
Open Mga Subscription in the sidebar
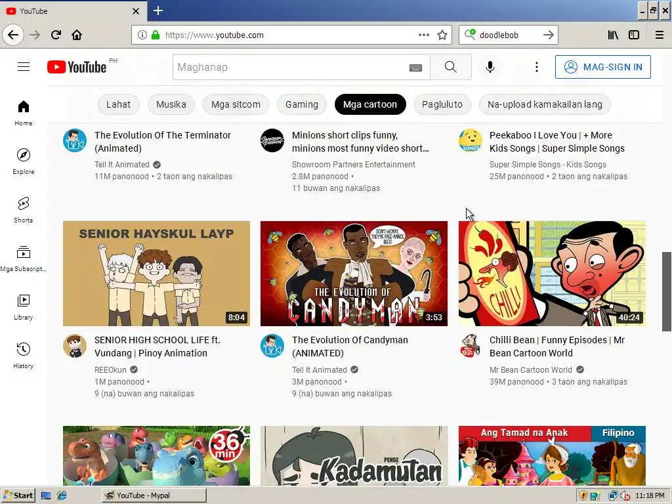coord(23,259)
